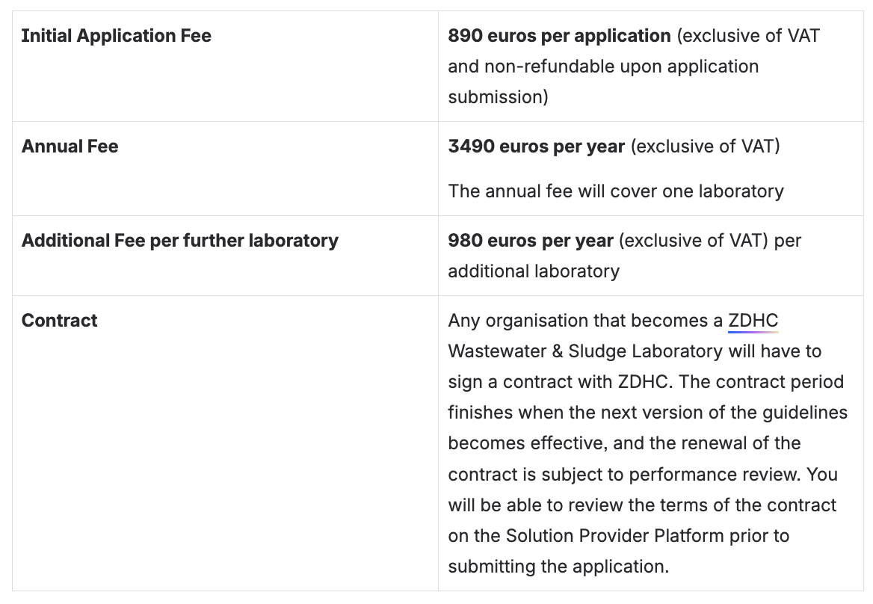Click the bold 980 euros per year text
This screenshot has width=873, height=604.
[x=531, y=241]
